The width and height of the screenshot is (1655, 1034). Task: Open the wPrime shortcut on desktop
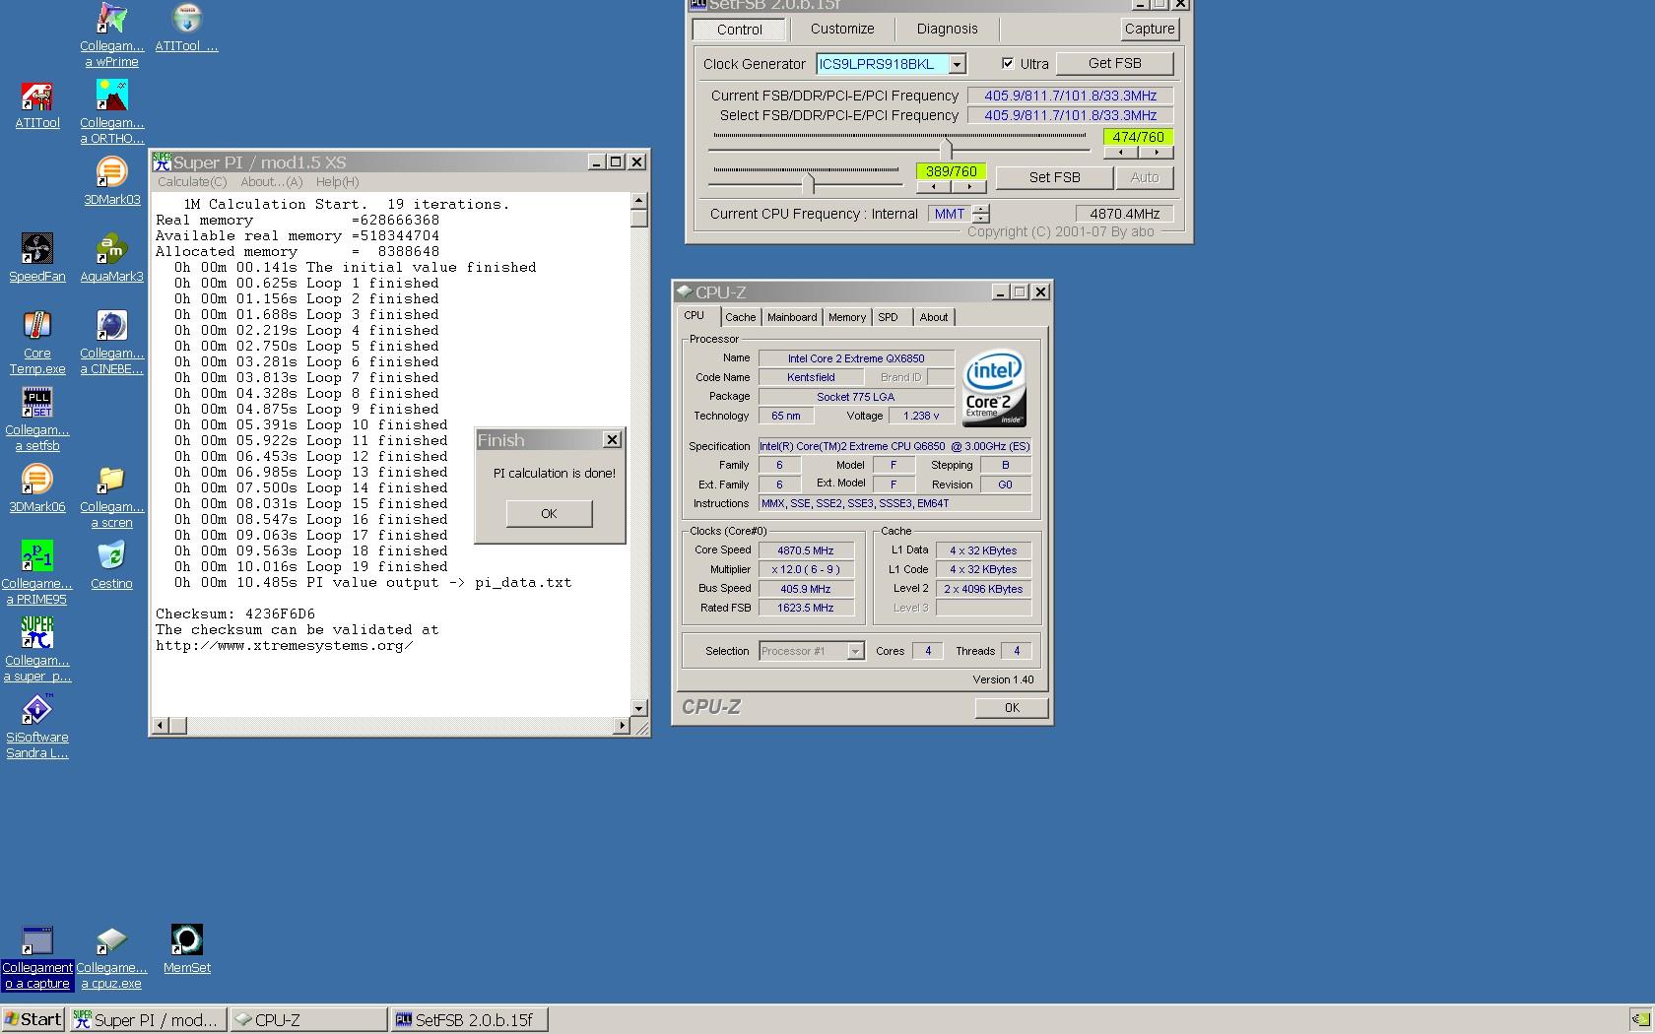[111, 19]
